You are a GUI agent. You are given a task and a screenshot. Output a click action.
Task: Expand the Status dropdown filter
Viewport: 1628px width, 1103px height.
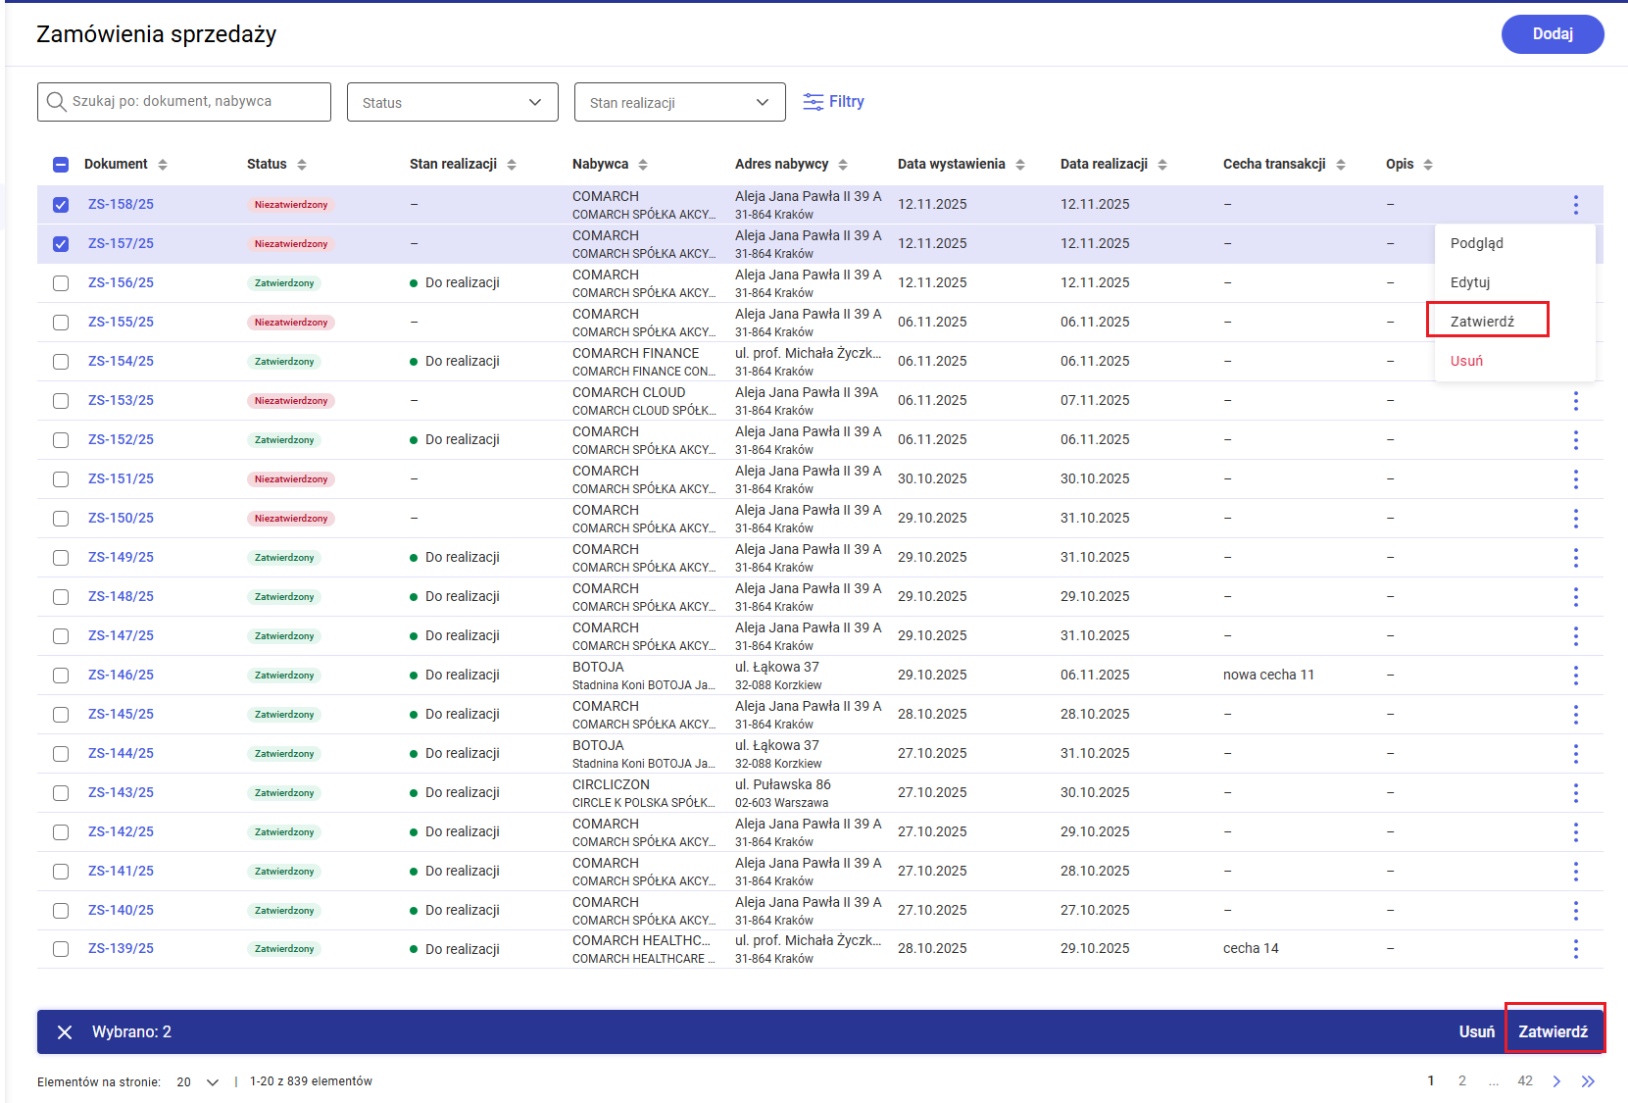[452, 103]
